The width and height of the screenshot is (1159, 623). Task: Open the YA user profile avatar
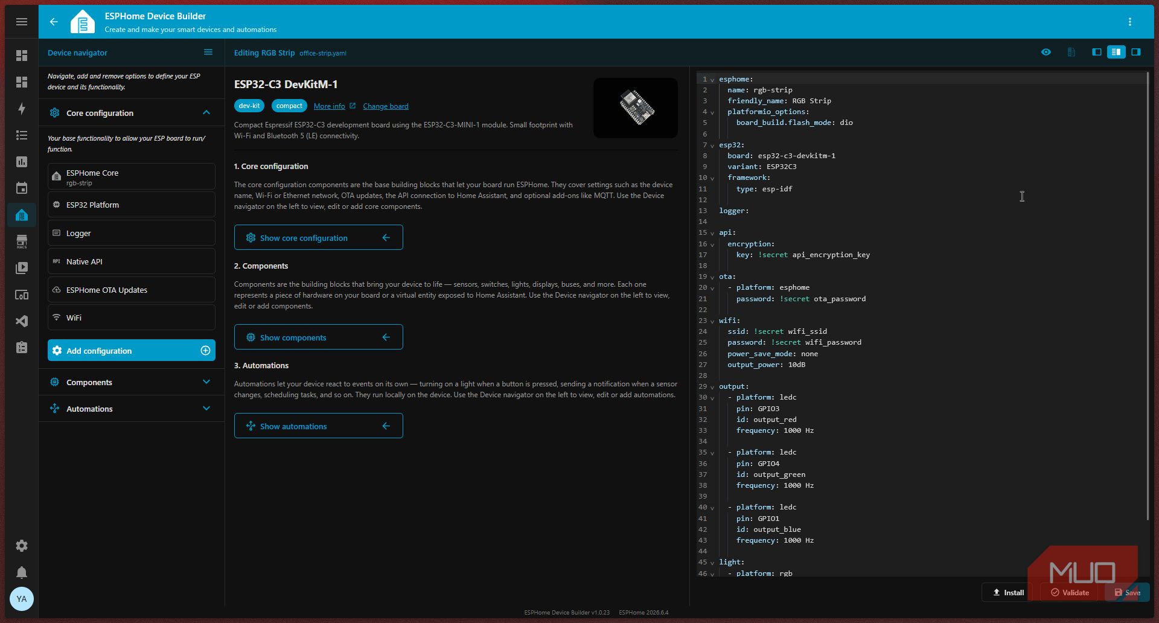[22, 599]
